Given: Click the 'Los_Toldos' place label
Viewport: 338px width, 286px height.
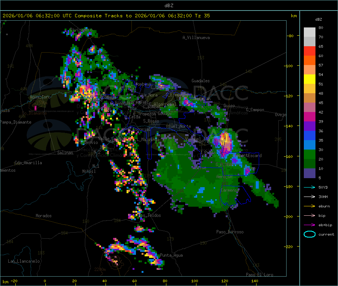Looking at the screenshot, I should coord(149,215).
